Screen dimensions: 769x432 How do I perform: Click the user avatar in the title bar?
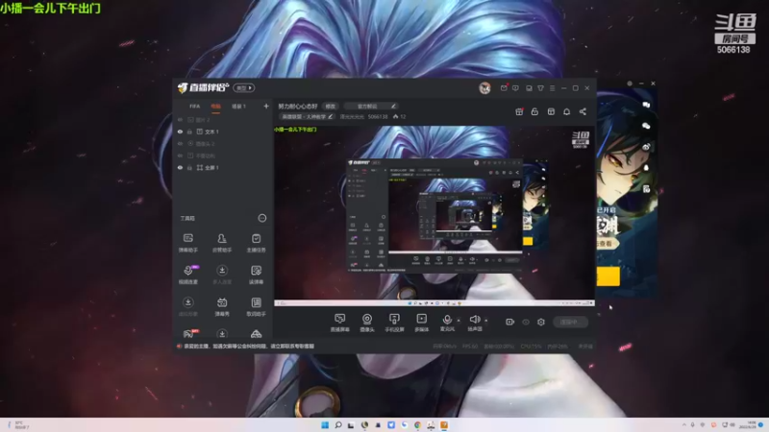click(x=484, y=88)
